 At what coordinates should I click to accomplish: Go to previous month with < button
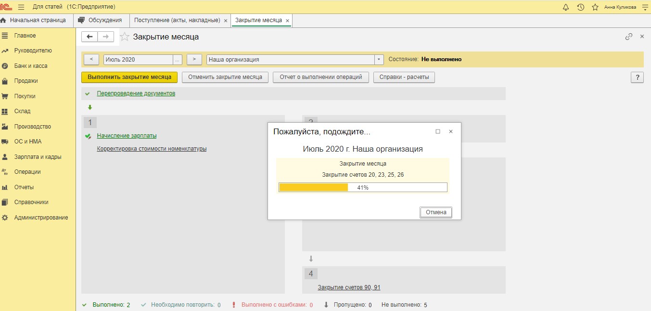click(91, 60)
